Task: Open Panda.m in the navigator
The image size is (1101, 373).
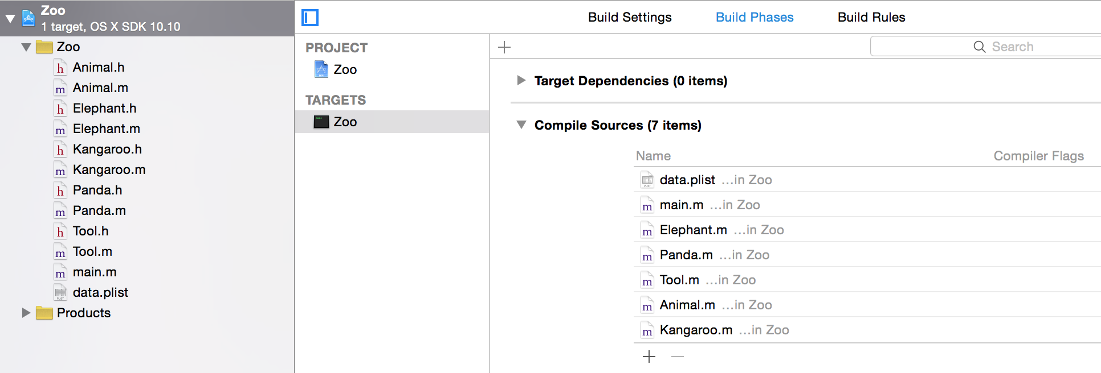Action: 99,210
